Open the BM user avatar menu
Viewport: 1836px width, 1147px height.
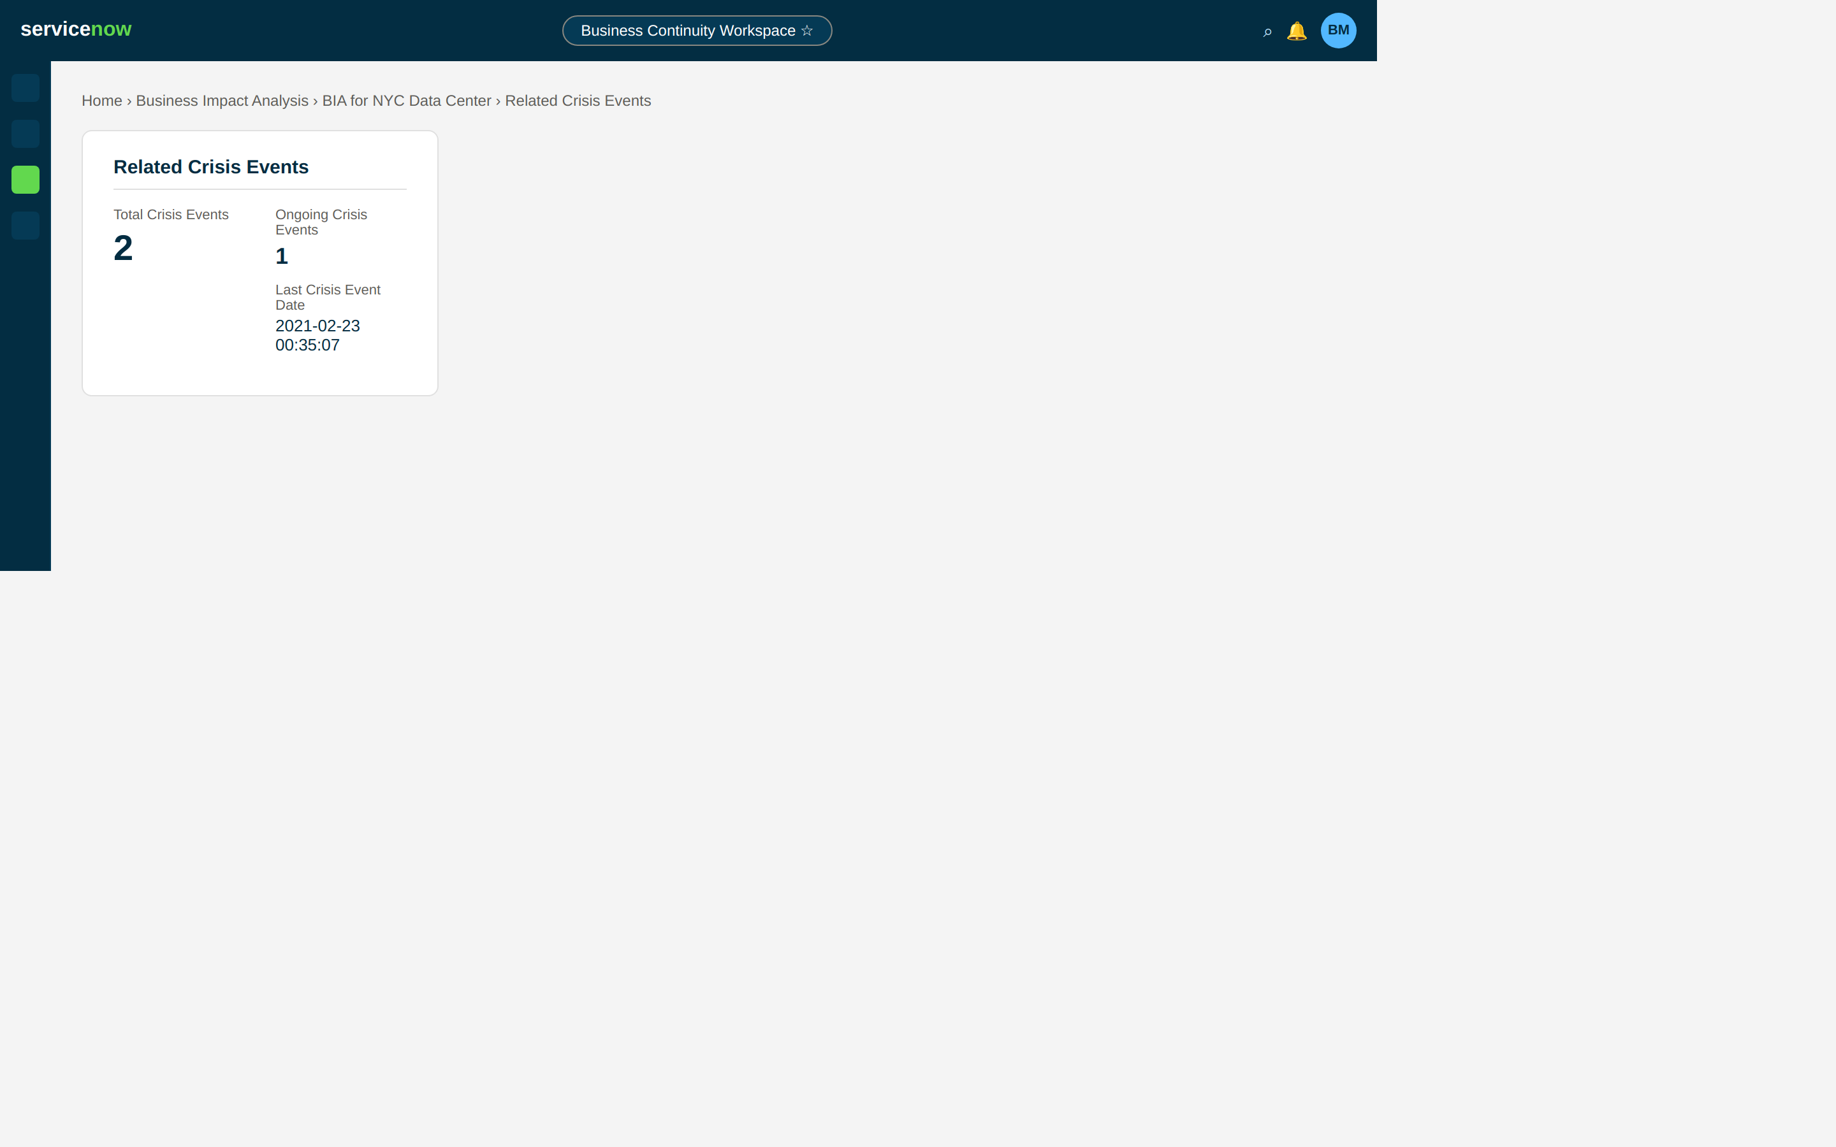click(1338, 31)
